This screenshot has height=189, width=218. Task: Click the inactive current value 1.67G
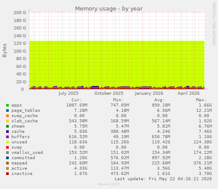click(x=81, y=174)
